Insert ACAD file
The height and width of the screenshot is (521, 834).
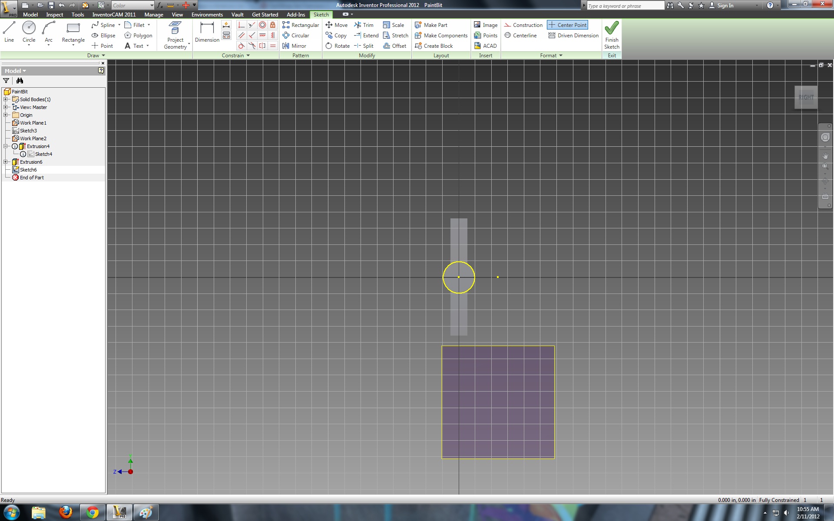point(485,46)
